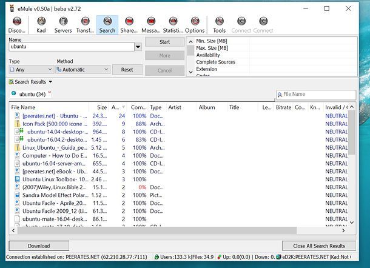
Task: Click the Connection established status text
Action: pyautogui.click(x=76, y=257)
